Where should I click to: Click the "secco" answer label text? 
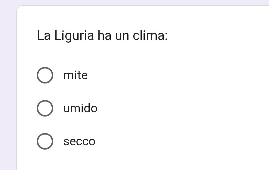tap(79, 141)
